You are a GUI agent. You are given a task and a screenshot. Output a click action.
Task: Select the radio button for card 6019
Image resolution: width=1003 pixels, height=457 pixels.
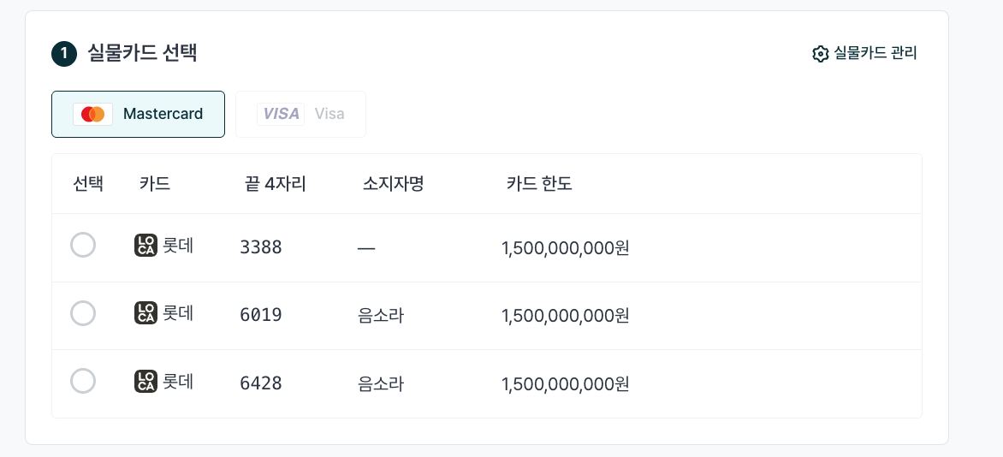pos(83,313)
